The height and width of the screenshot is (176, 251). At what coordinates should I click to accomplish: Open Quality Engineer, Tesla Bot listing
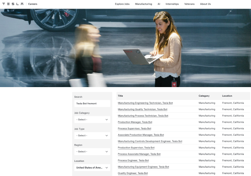point(133,173)
